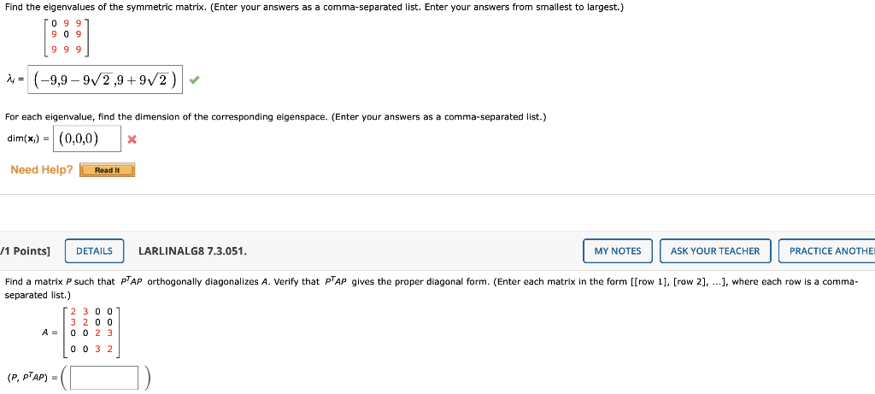The height and width of the screenshot is (394, 875).
Task: Click the Need Help? label
Action: pyautogui.click(x=41, y=170)
